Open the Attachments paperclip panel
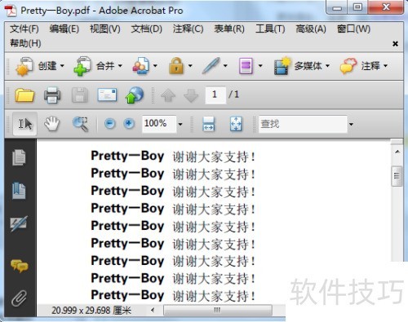 (x=19, y=298)
